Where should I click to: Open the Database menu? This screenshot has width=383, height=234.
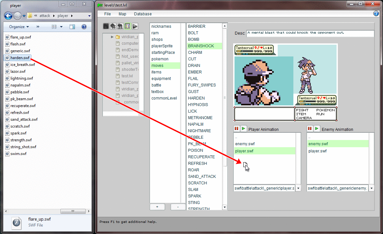coord(143,14)
